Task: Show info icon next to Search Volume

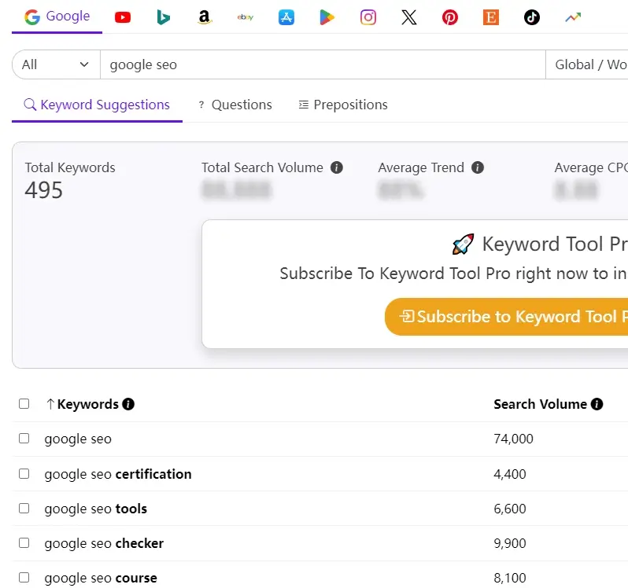Action: [597, 404]
